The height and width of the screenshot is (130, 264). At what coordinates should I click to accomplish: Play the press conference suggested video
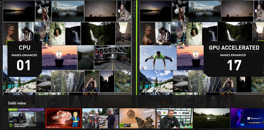(x=174, y=118)
